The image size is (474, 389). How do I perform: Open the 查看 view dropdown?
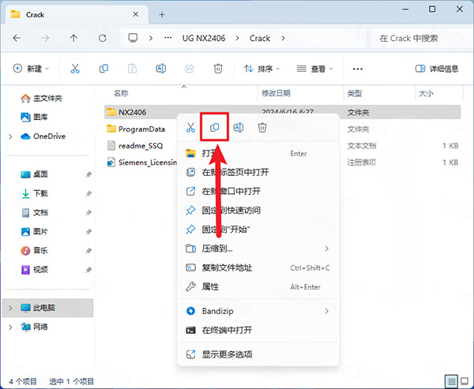coord(314,69)
